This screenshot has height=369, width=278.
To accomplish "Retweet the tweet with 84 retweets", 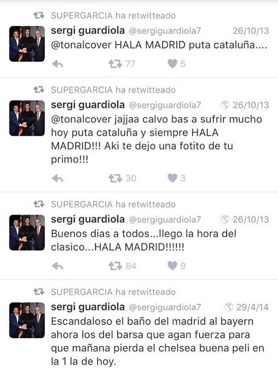I will (115, 266).
